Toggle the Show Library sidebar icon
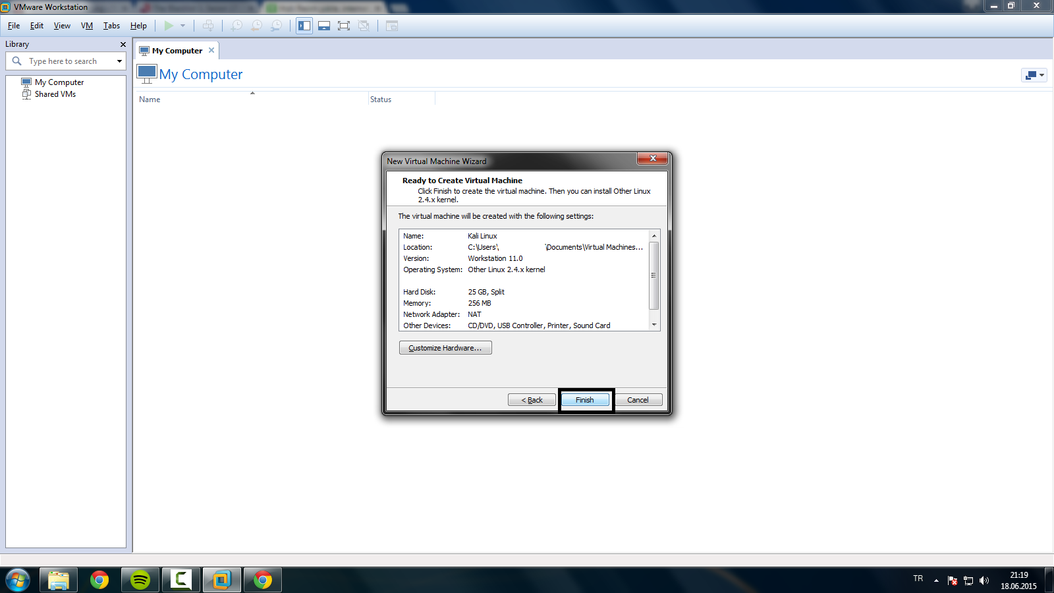This screenshot has width=1054, height=593. point(304,26)
